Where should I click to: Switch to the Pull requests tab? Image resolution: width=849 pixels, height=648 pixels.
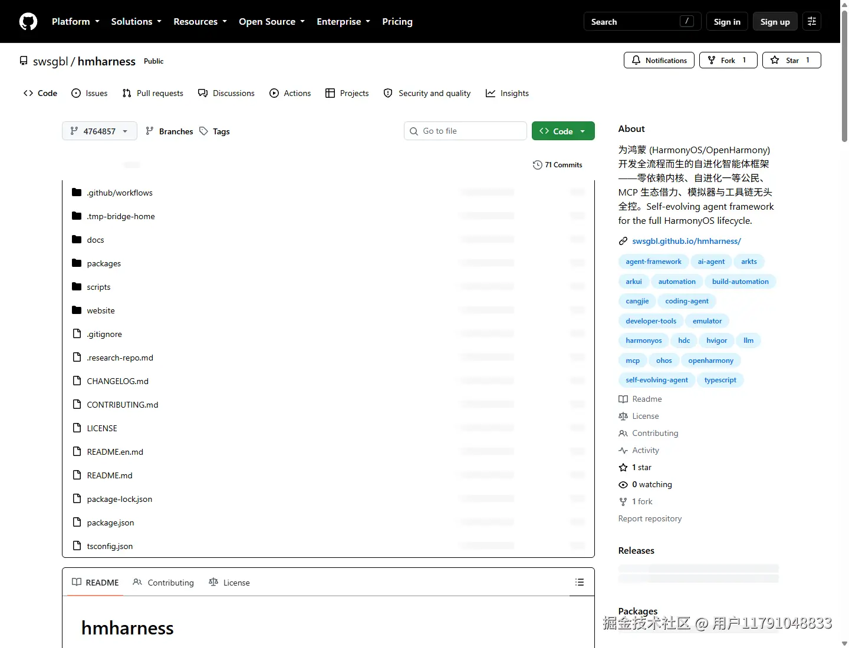point(153,93)
